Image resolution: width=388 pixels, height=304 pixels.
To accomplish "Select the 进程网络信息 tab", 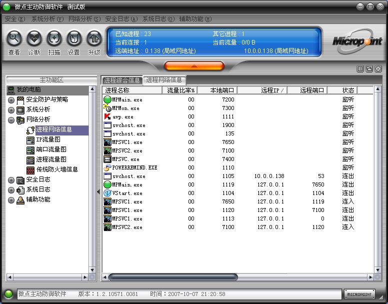I will point(164,79).
